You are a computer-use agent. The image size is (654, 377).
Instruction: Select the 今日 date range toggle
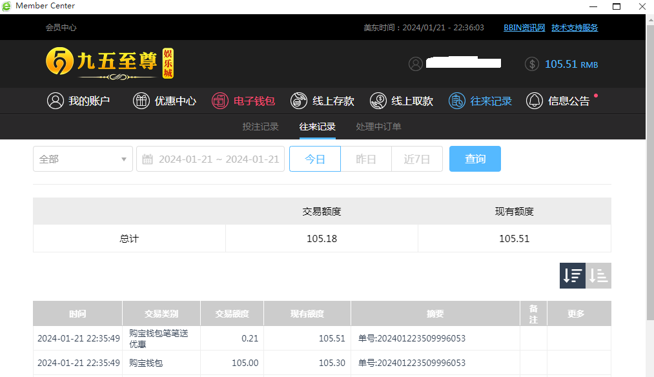click(315, 159)
